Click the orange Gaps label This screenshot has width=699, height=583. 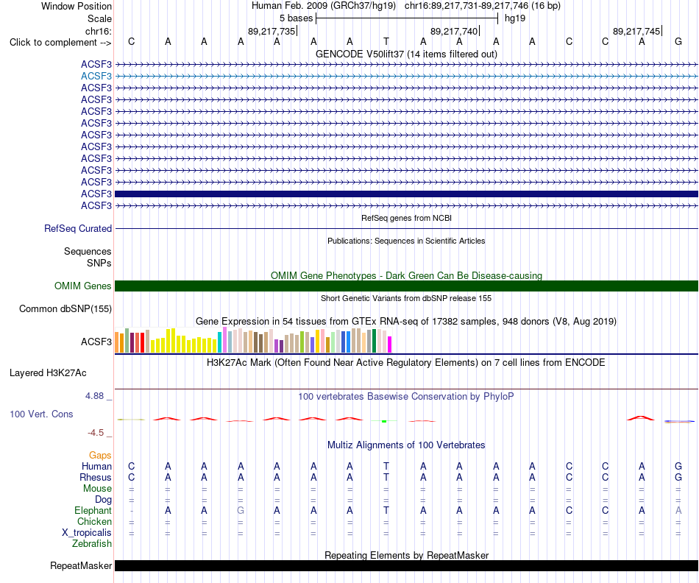[x=100, y=456]
